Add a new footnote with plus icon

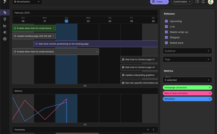[x=148, y=130]
